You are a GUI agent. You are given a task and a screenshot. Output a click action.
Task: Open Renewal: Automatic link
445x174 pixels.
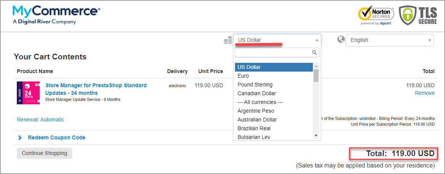(x=40, y=120)
